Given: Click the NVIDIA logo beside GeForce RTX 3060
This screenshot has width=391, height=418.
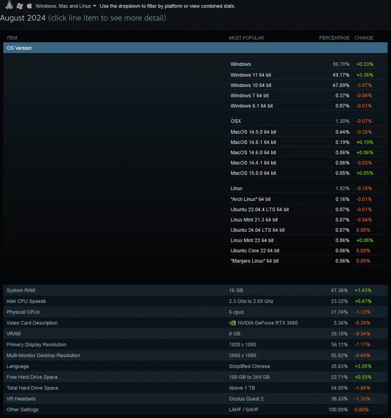Looking at the screenshot, I should tap(232, 323).
